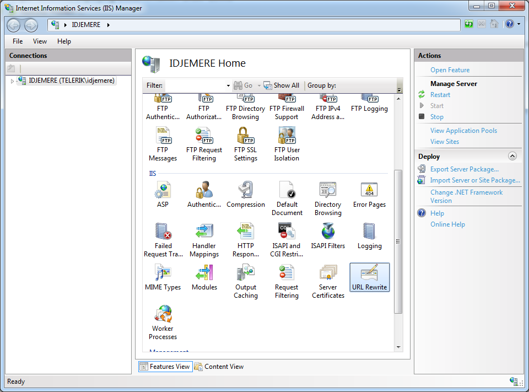This screenshot has height=392, width=529.
Task: Click Open Feature in Actions pane
Action: pos(450,70)
